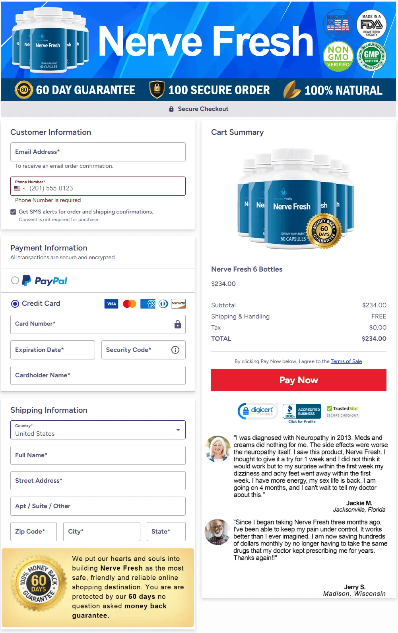Click the Secure Checkout padlock icon

click(x=171, y=109)
